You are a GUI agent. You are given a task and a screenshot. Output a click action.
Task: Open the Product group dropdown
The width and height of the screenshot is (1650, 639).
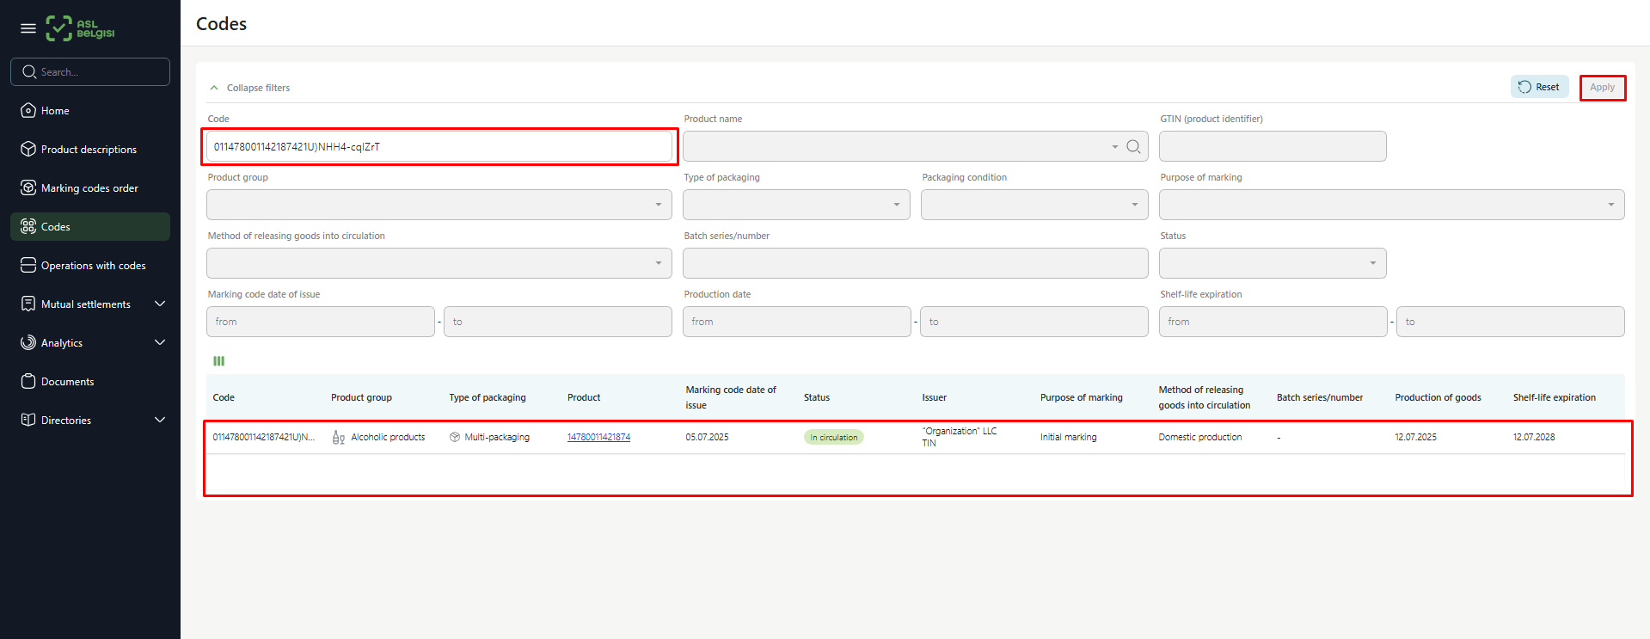point(439,205)
